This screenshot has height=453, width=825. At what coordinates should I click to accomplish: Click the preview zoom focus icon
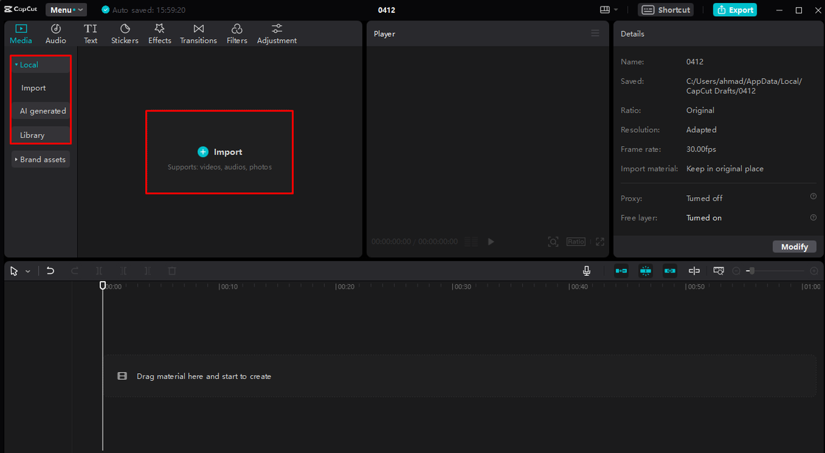tap(553, 242)
